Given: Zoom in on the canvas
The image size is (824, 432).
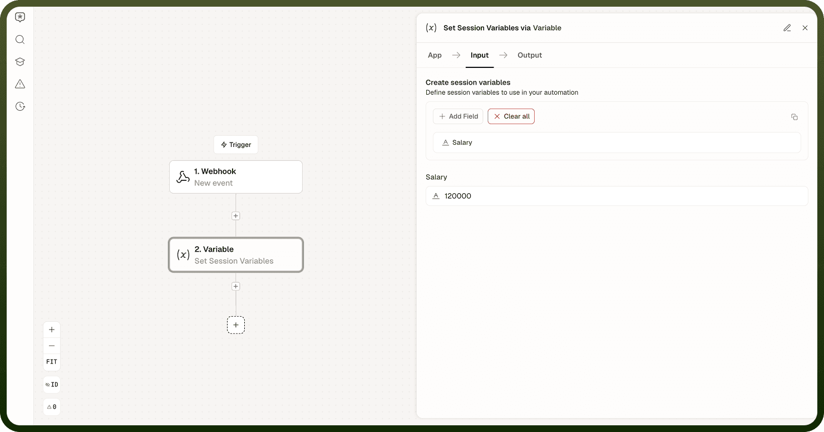Looking at the screenshot, I should pos(52,330).
